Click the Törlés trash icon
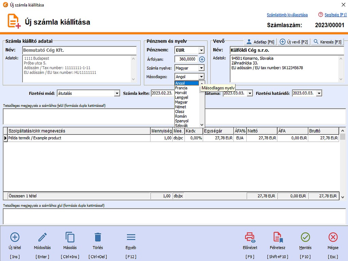 [x=98, y=237]
